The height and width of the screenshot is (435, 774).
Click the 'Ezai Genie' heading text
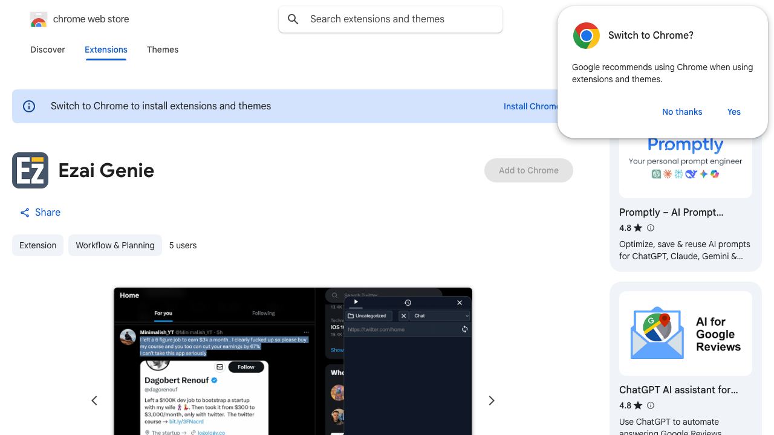(x=106, y=170)
